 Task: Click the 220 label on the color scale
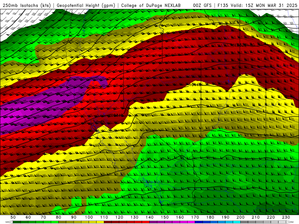(x=271, y=217)
